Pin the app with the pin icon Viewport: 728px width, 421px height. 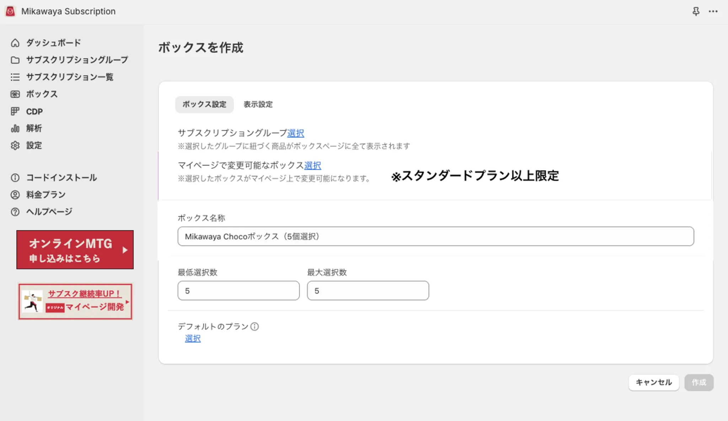click(x=696, y=11)
